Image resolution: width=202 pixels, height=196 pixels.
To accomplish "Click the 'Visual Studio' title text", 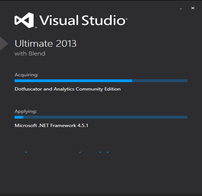I will pyautogui.click(x=83, y=20).
